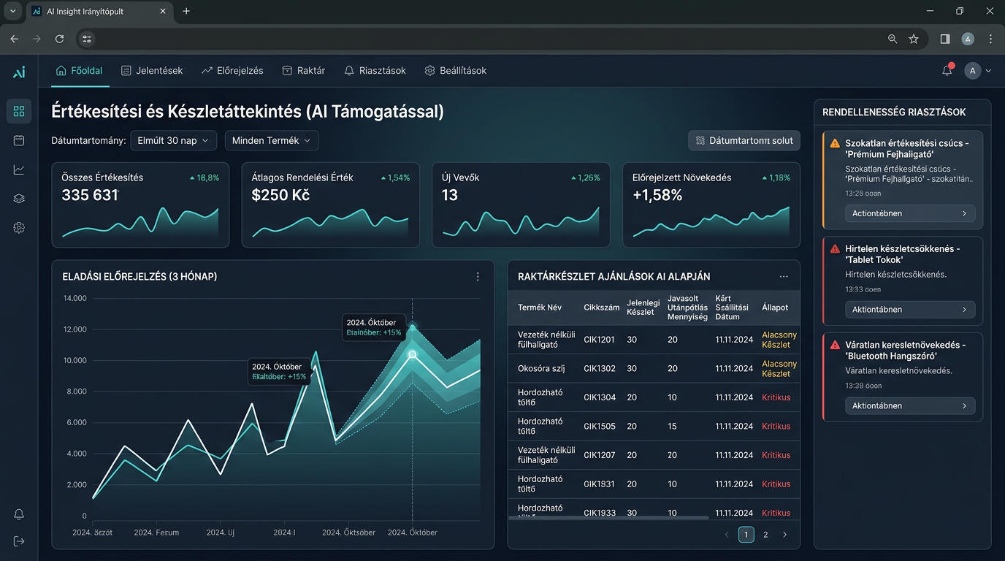This screenshot has width=1005, height=561.
Task: Click the notification bell in top bar
Action: [947, 70]
